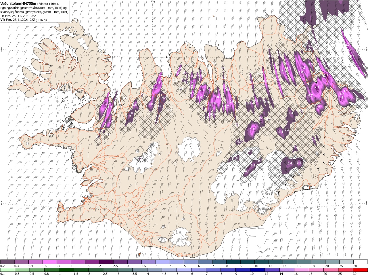368x276 pixels.
Task: Select the 'Vindur (10m)' title text
Action: 49,4
